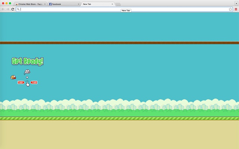Bookmark this page with the star icon
239x149 pixels.
click(230, 9)
